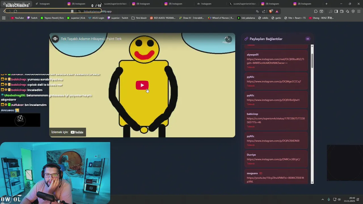Image resolution: width=363 pixels, height=204 pixels.
Task: Open the apps grid in bookmarks bar
Action: [4, 18]
